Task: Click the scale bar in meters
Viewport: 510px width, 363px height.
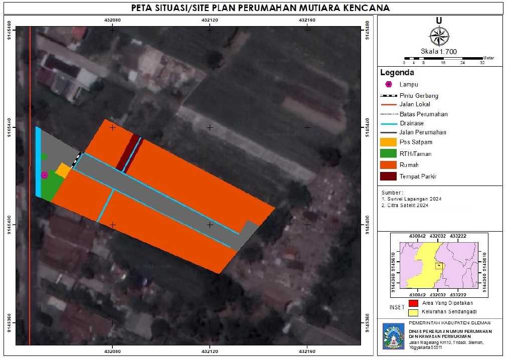Action: [444, 59]
